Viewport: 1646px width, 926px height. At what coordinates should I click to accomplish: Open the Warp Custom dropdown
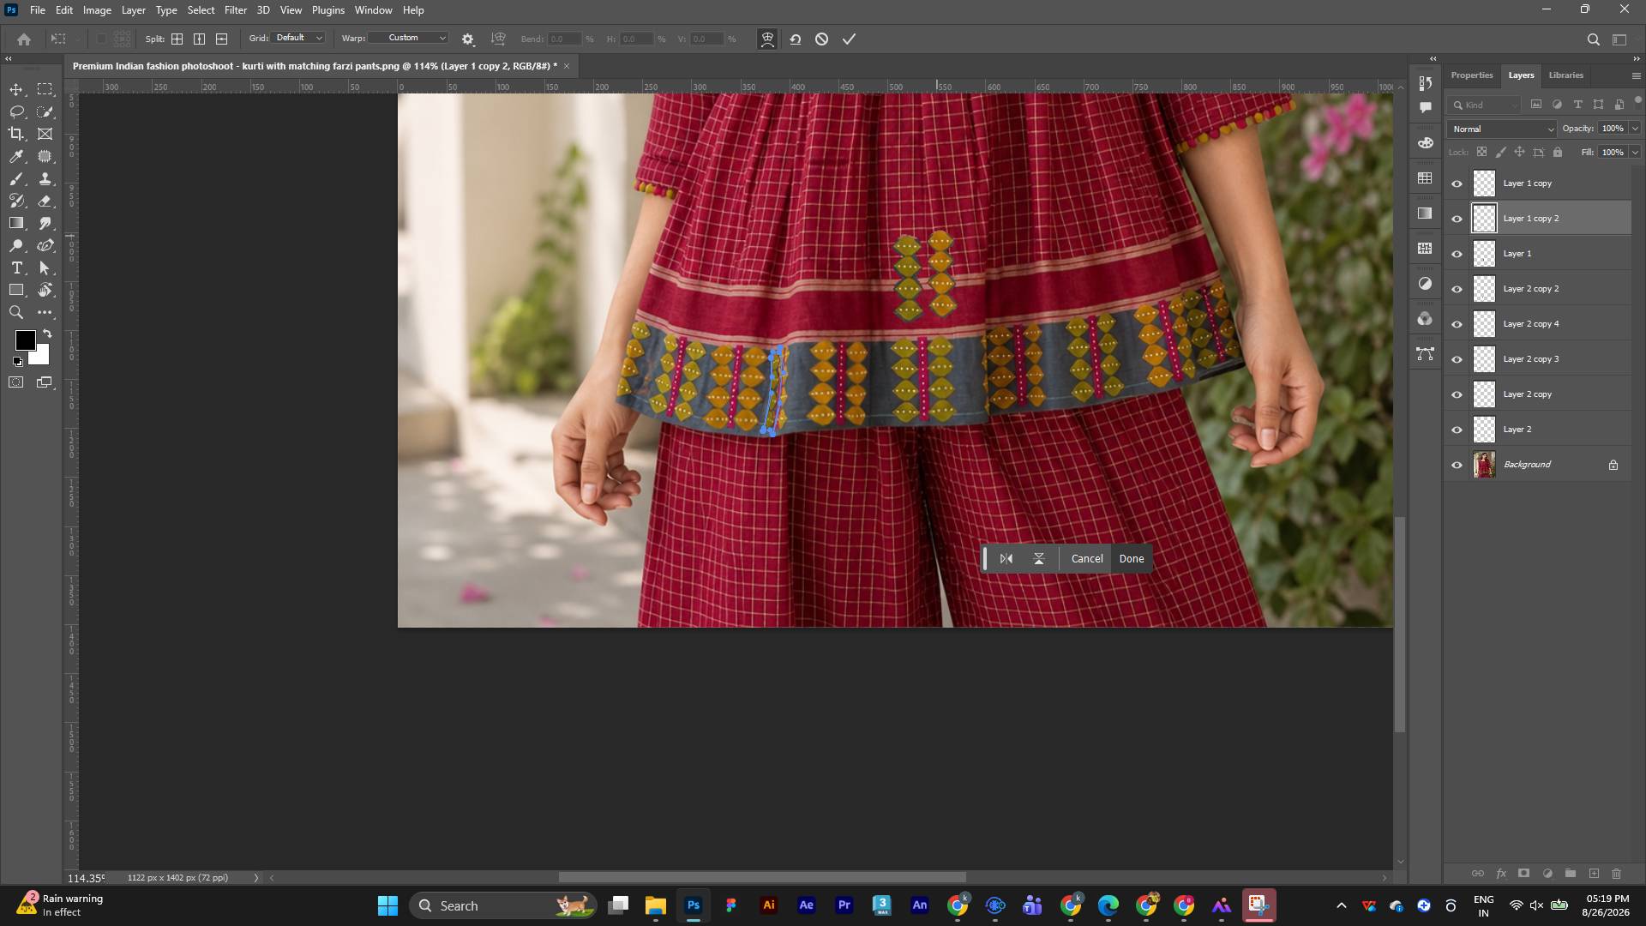[410, 39]
